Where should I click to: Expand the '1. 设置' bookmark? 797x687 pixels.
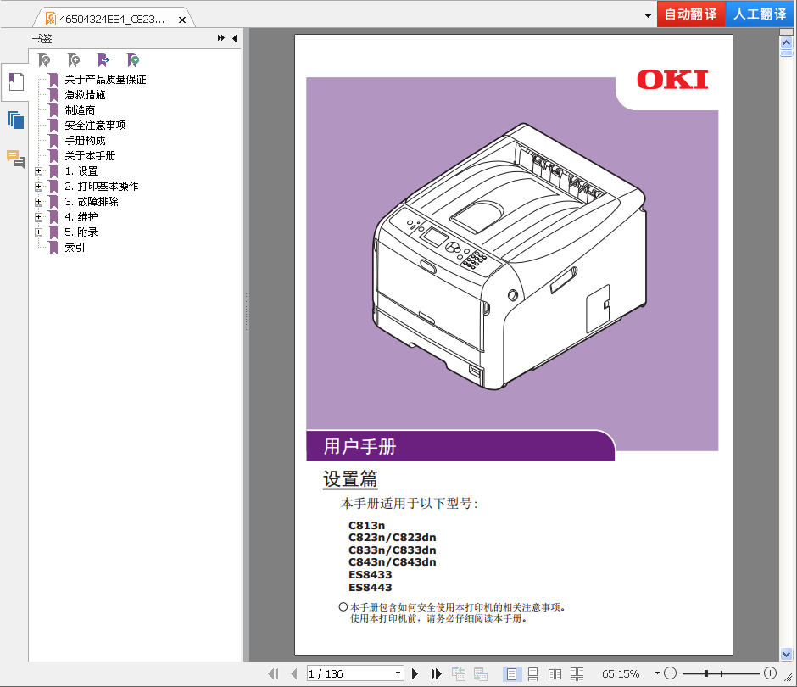(x=38, y=171)
